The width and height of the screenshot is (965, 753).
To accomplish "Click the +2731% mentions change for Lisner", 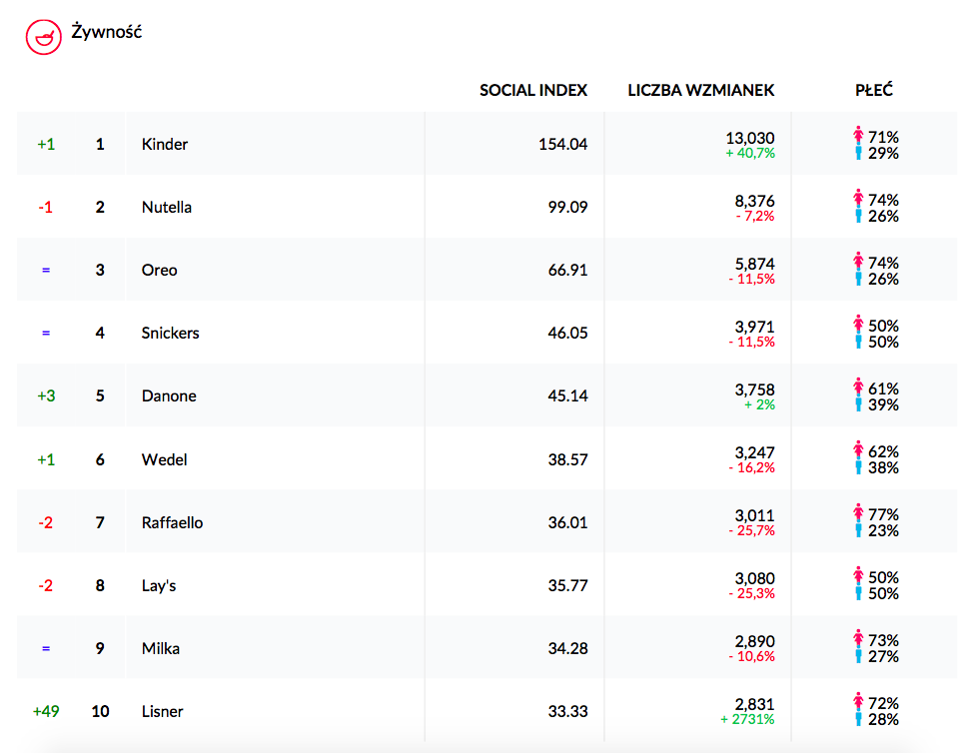I will 747,719.
